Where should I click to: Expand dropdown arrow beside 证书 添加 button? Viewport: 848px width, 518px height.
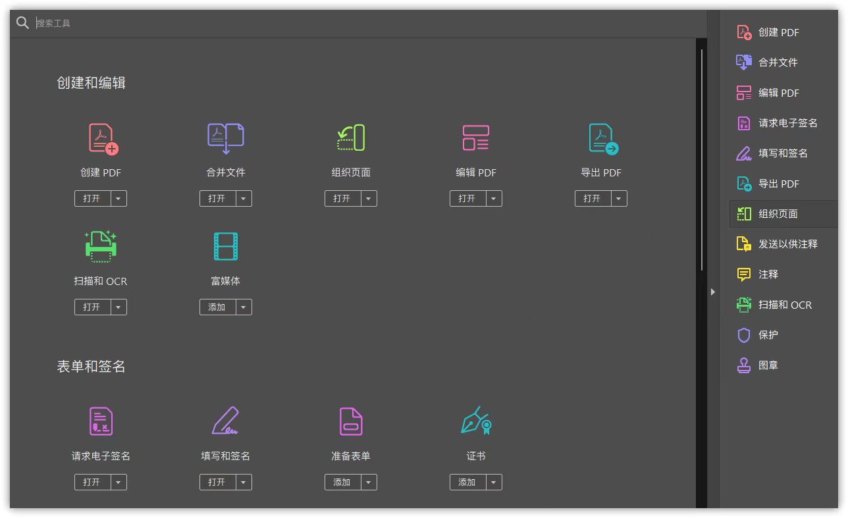[x=494, y=482]
